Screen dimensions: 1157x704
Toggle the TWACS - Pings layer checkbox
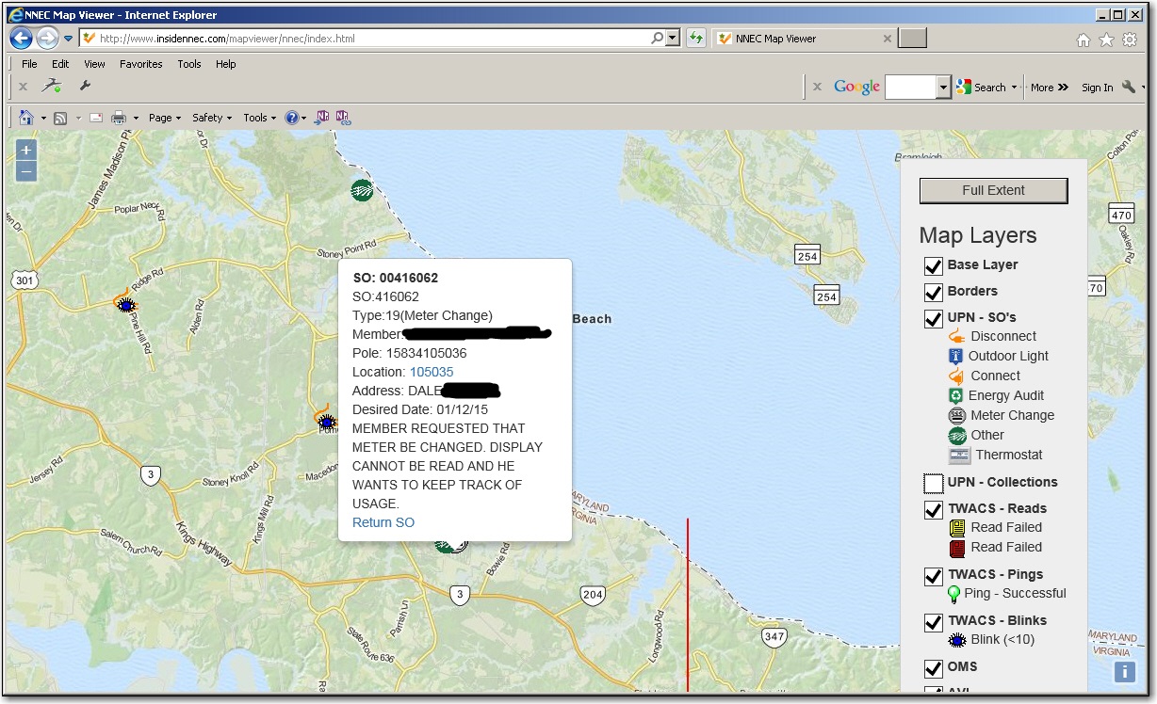coord(933,576)
